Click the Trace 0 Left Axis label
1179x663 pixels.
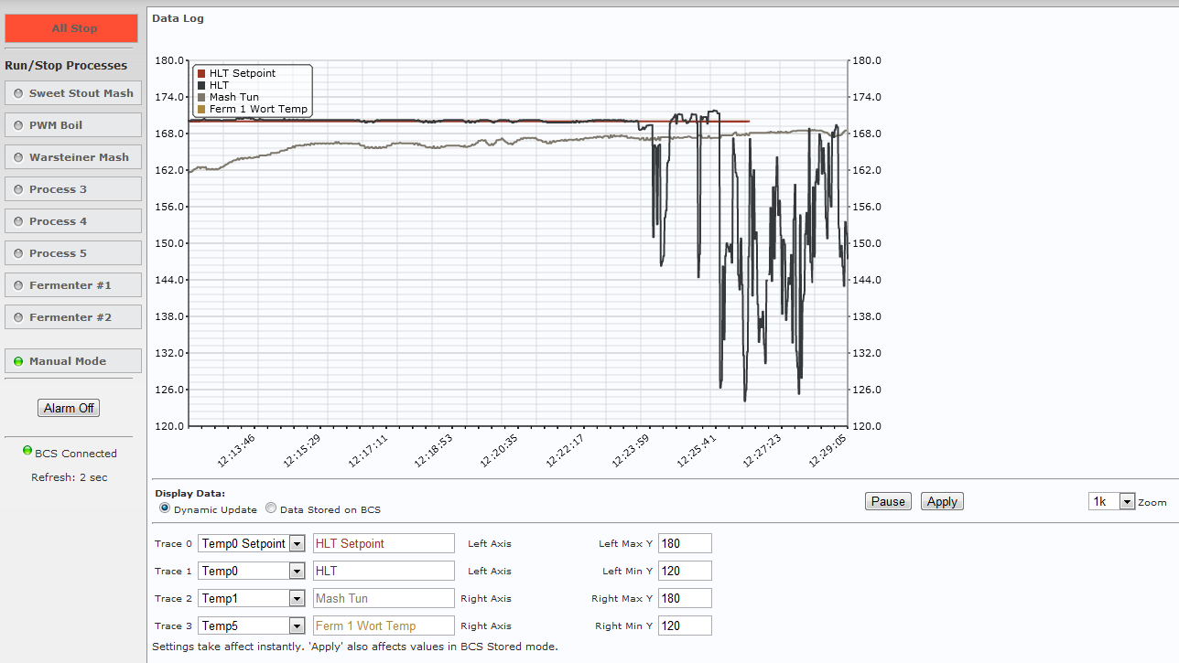pos(490,543)
